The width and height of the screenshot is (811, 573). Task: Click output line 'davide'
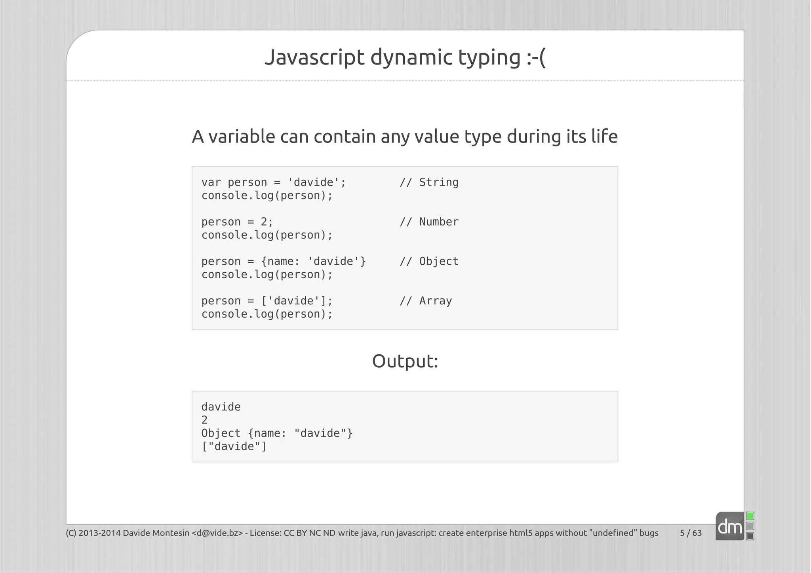[221, 407]
